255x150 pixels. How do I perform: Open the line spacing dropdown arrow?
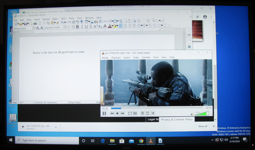click(x=162, y=25)
